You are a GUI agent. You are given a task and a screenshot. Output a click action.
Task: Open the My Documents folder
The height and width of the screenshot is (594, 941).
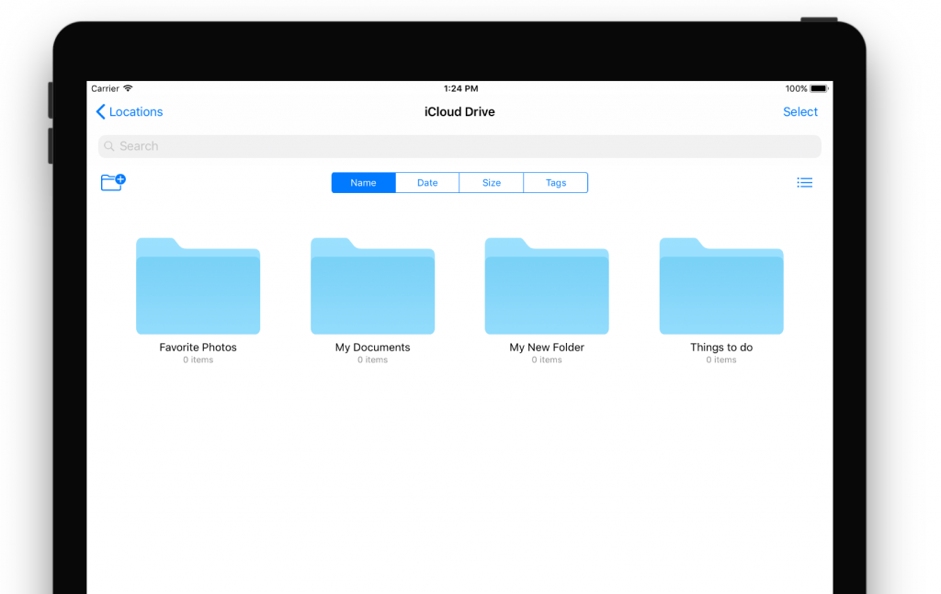(372, 286)
